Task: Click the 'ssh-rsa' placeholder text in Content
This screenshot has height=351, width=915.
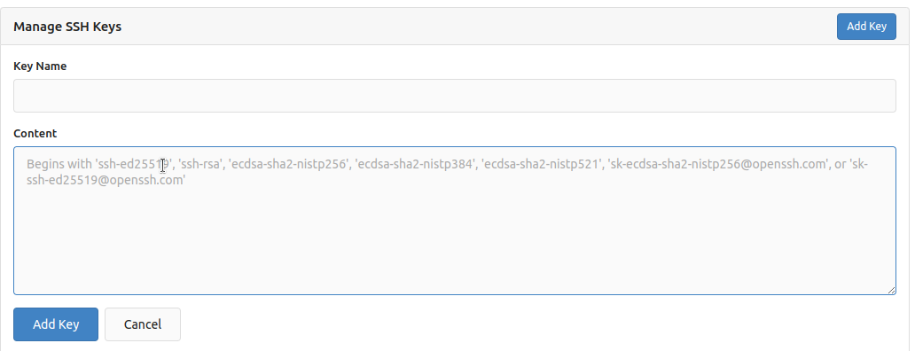Action: click(x=200, y=165)
